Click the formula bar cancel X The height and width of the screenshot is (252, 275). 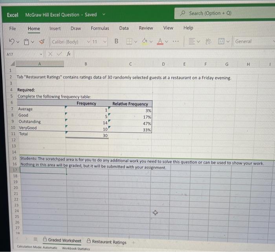tap(50, 54)
